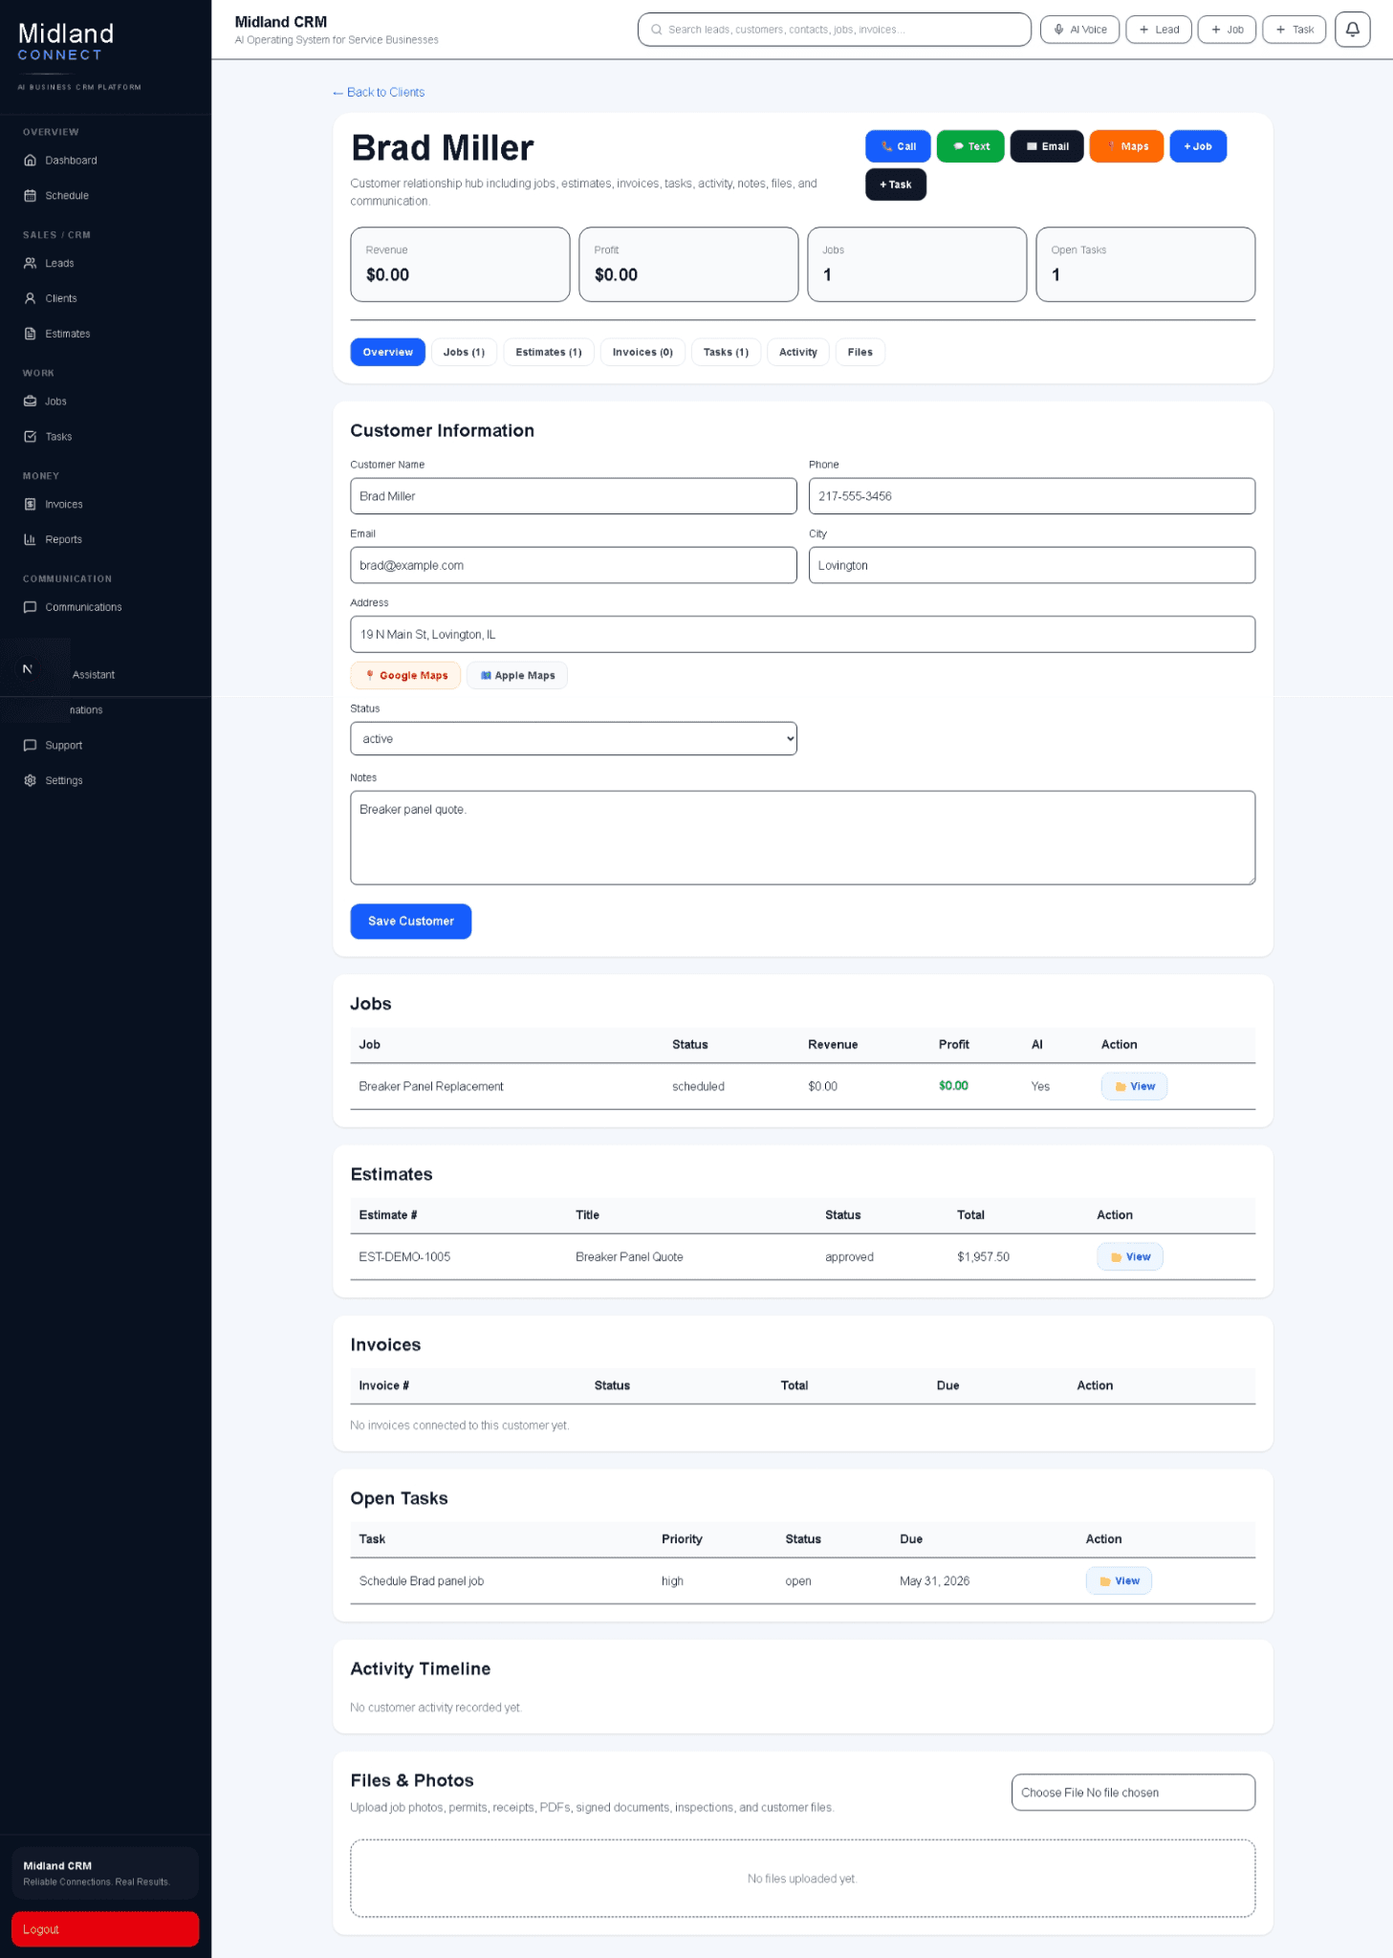Open the Jobs briefcase icon in sidebar

click(30, 402)
